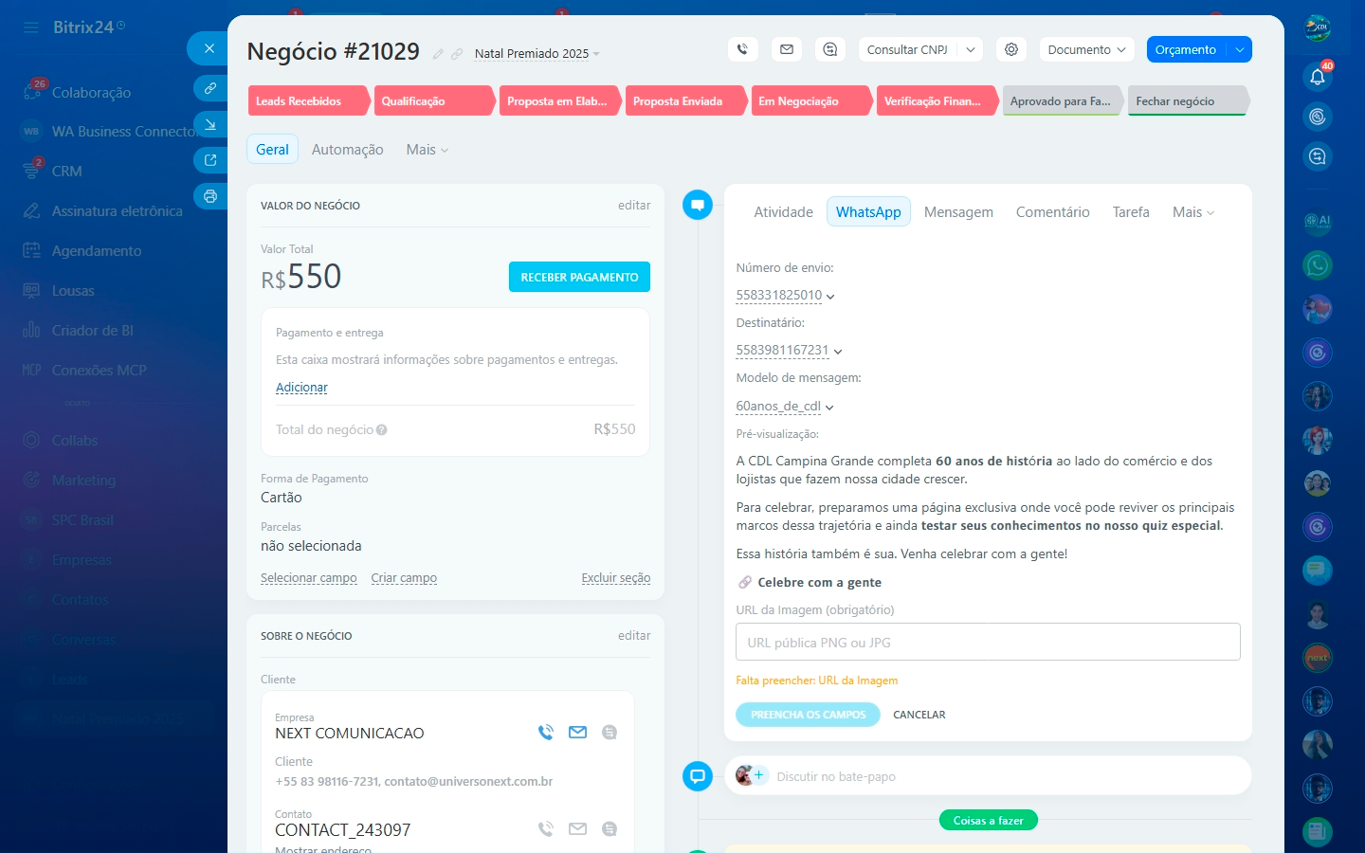Open the Documento dropdown
Screen dimensions: 1365x853
[x=1086, y=49]
